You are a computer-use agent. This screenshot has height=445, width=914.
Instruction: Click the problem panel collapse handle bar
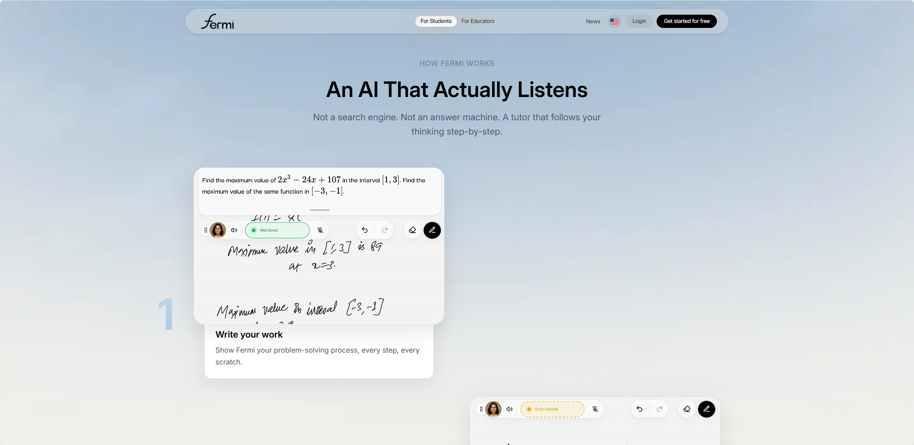point(319,210)
